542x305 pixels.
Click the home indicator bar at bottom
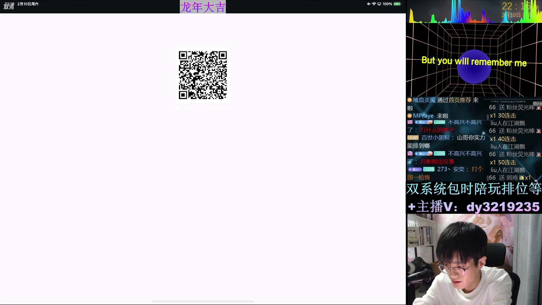[x=203, y=301]
